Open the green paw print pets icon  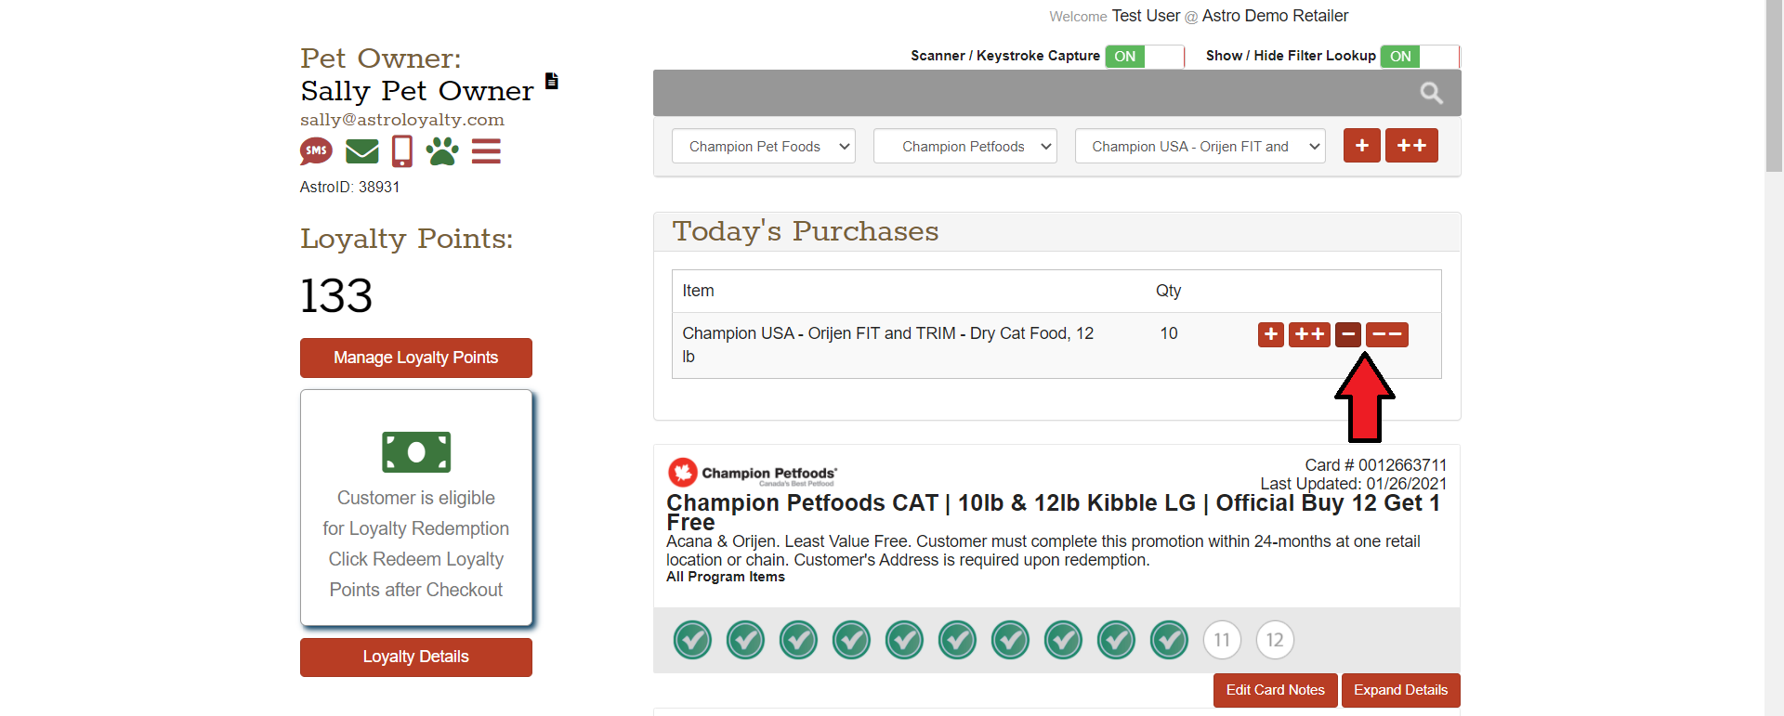tap(442, 150)
